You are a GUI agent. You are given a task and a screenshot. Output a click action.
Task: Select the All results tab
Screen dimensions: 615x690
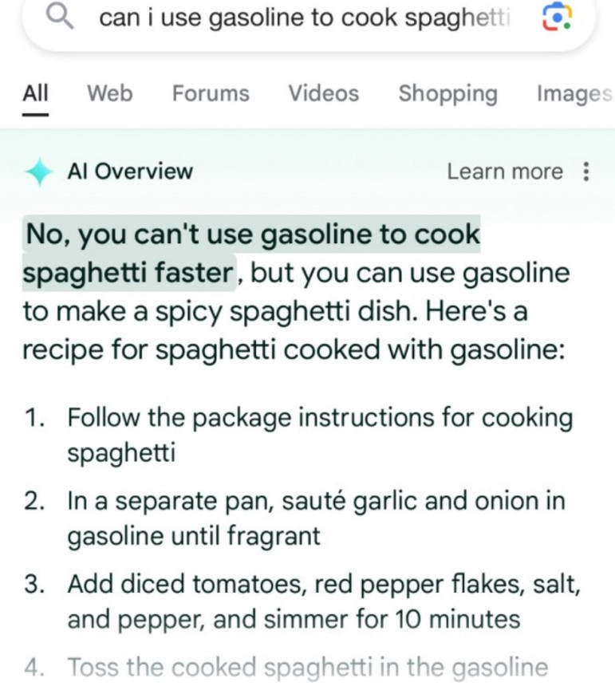click(36, 93)
